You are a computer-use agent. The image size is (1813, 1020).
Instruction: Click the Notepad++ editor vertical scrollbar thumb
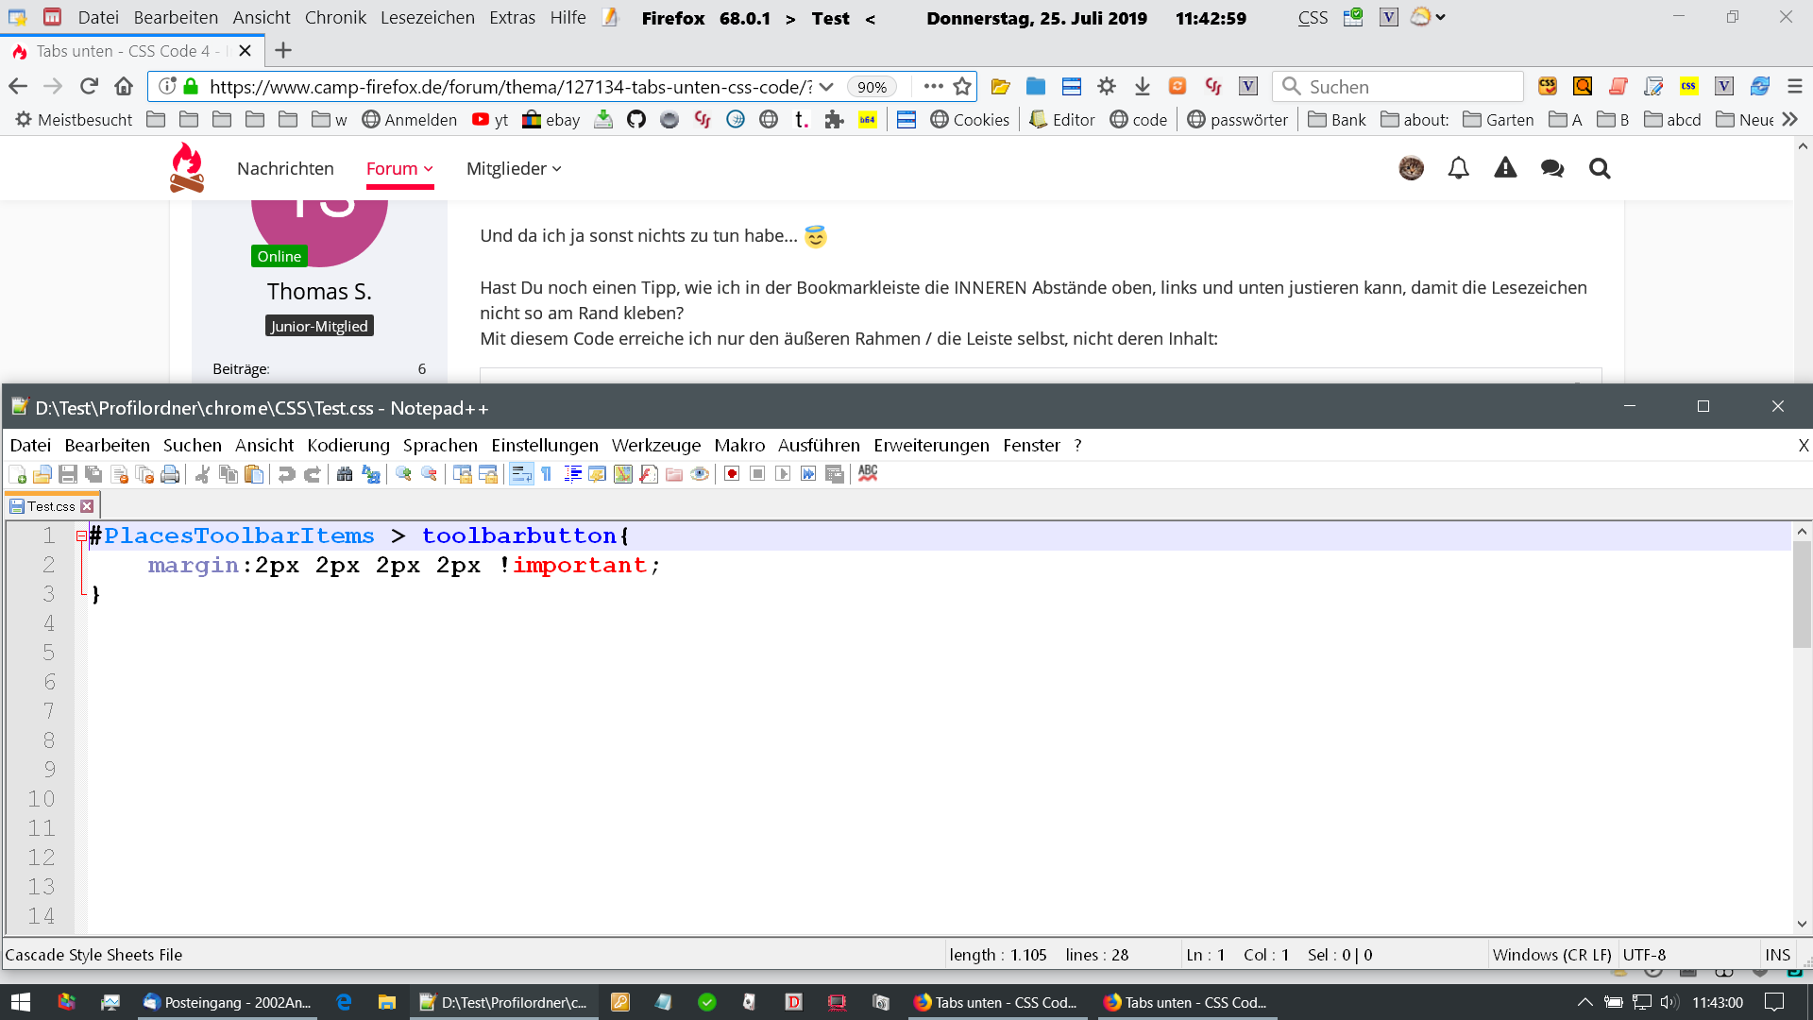(x=1802, y=595)
